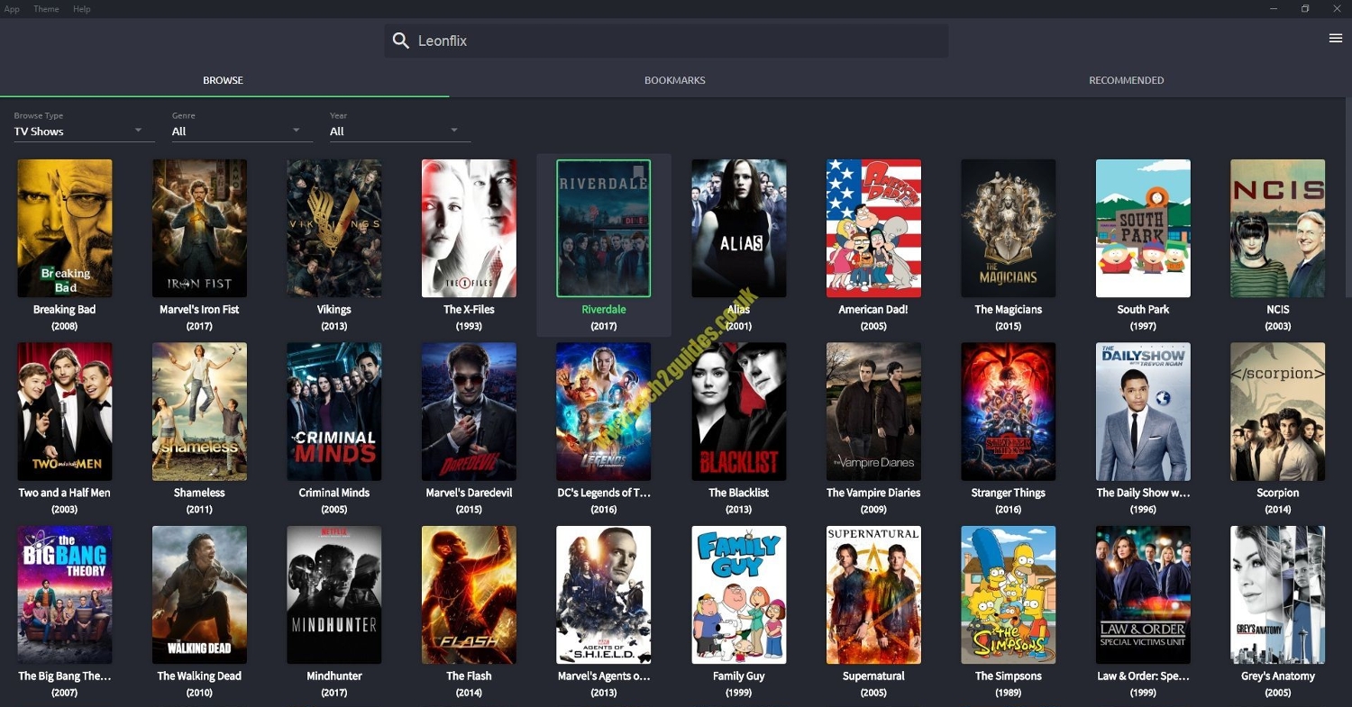Bookmark Riverdale using the poster's bookmark icon
Image resolution: width=1352 pixels, height=707 pixels.
(x=639, y=171)
